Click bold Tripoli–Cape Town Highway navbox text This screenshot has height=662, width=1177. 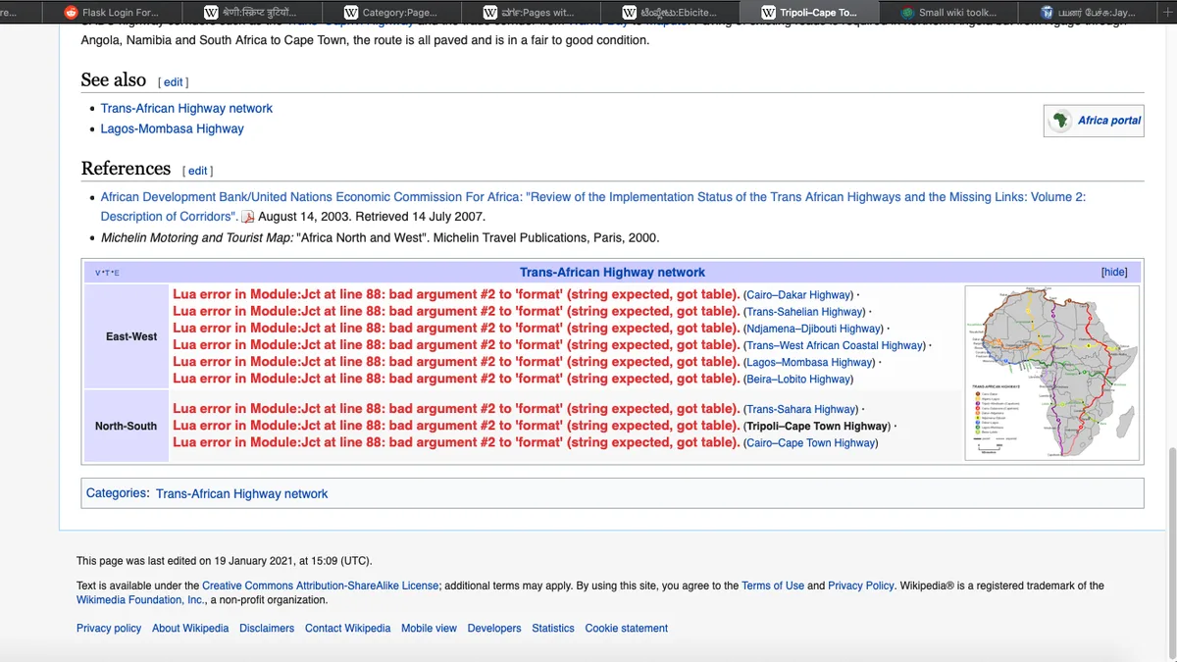point(816,426)
